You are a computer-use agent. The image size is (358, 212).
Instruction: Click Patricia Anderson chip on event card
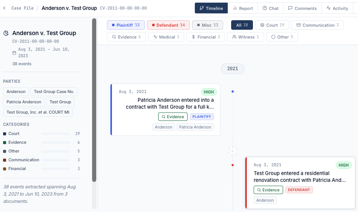(195, 127)
